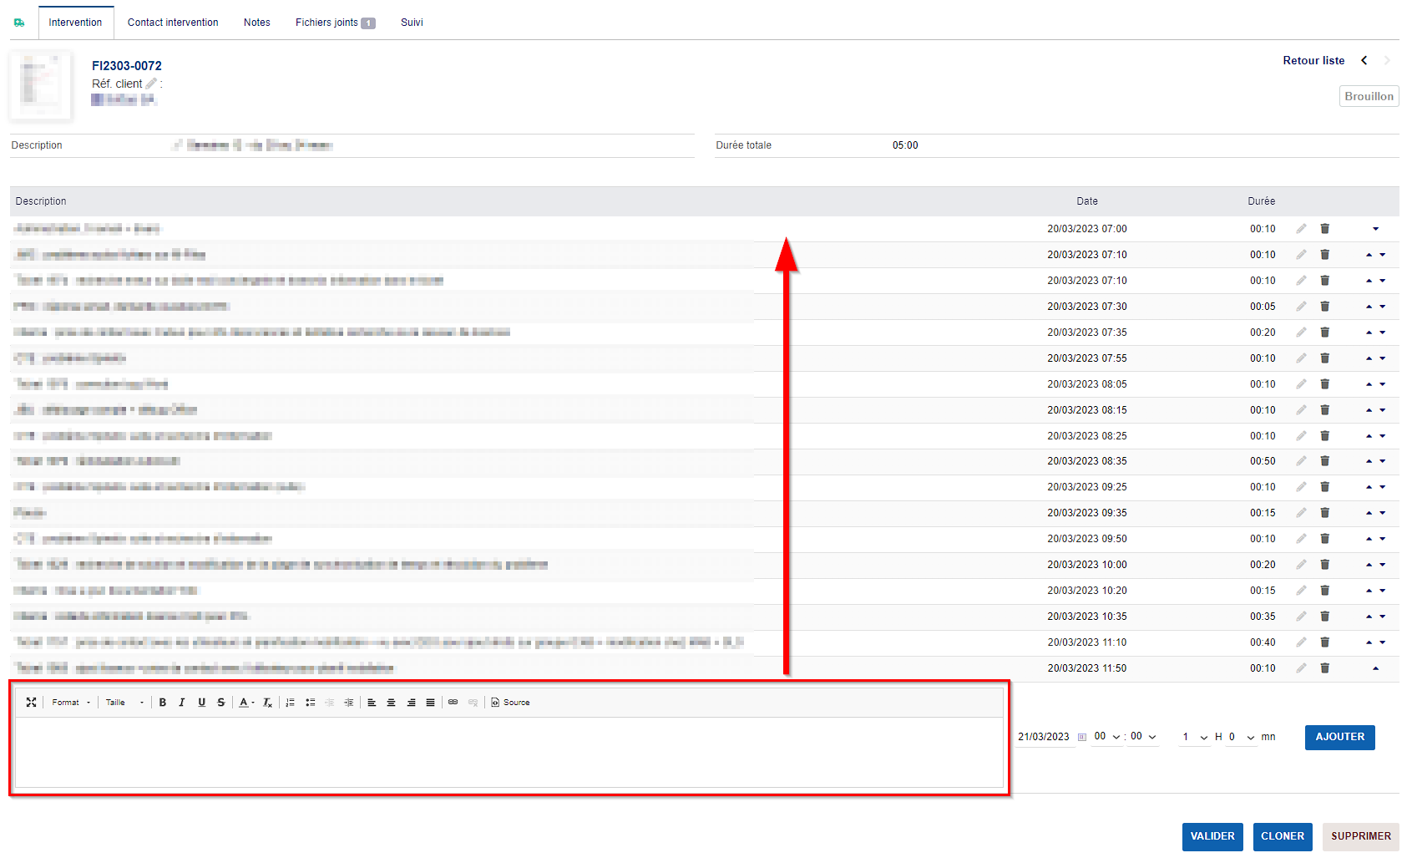Open the Taille size dropdown

pyautogui.click(x=124, y=703)
